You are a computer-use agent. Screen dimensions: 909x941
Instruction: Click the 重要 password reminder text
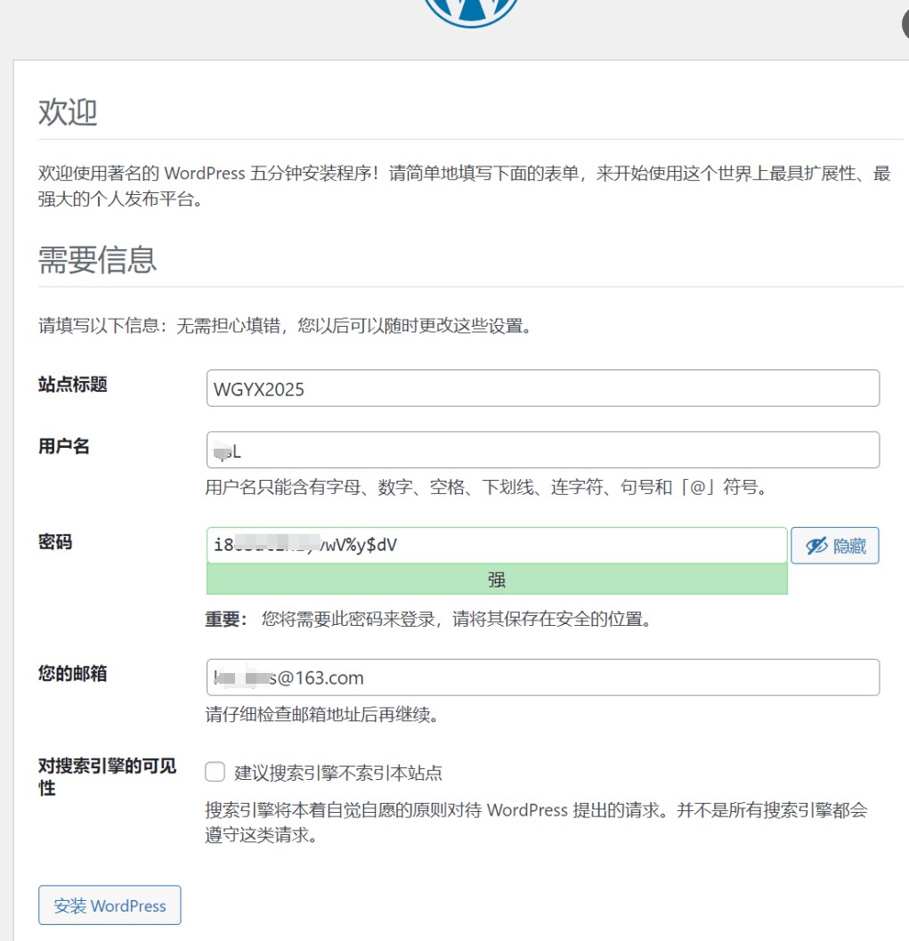(x=428, y=619)
